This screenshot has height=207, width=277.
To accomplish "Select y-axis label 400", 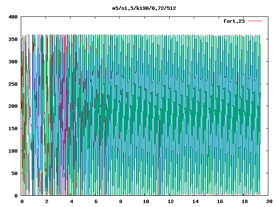I will click(x=13, y=17).
